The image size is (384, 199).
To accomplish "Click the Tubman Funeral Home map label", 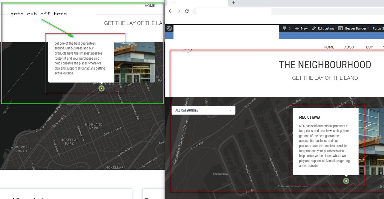I will tap(293, 186).
